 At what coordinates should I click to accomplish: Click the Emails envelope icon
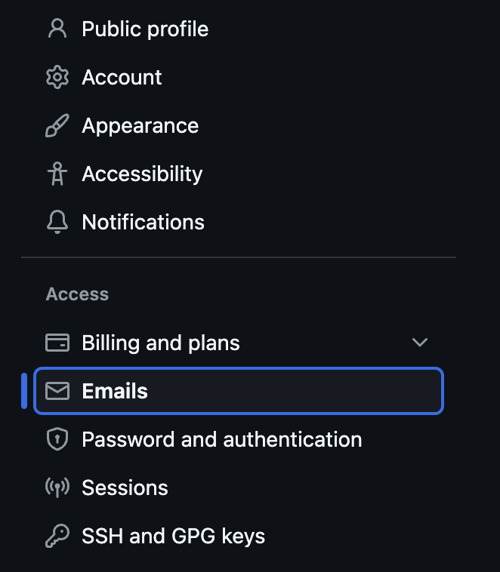tap(57, 391)
